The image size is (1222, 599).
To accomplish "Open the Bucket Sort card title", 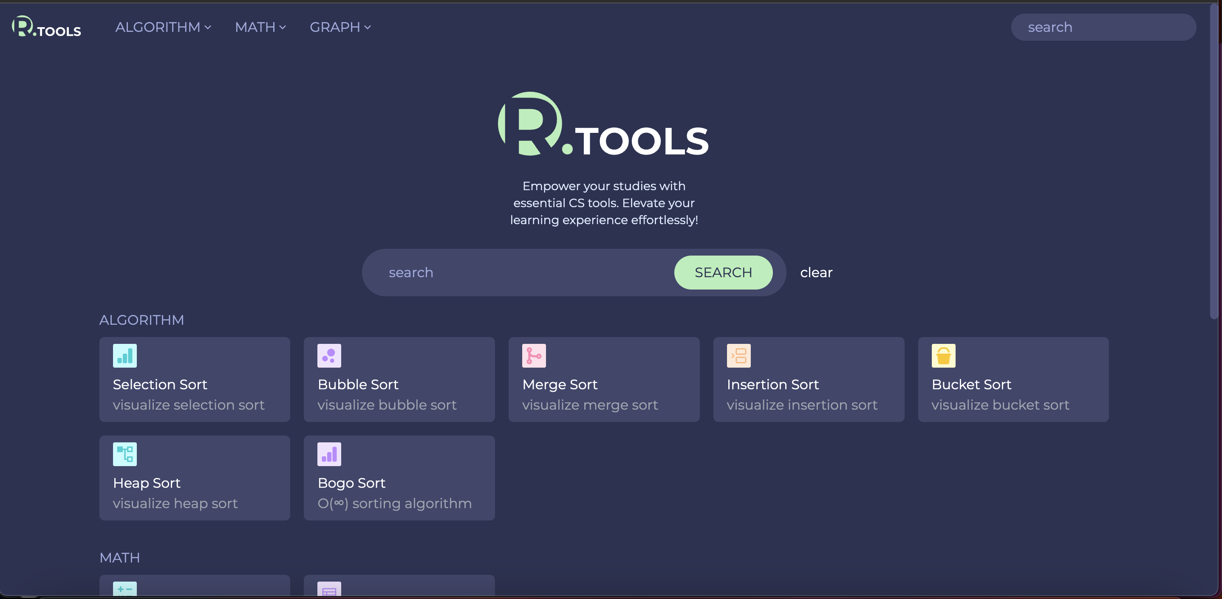I will [972, 384].
